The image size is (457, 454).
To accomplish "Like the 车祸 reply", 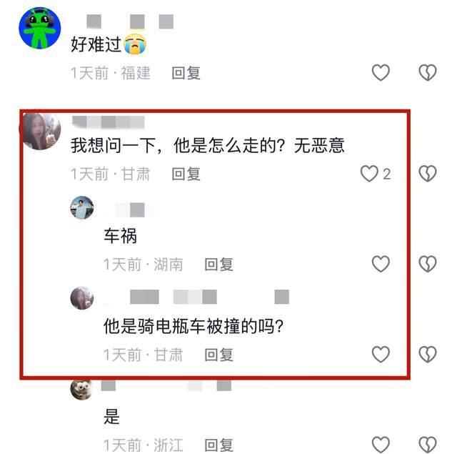I will tap(381, 264).
